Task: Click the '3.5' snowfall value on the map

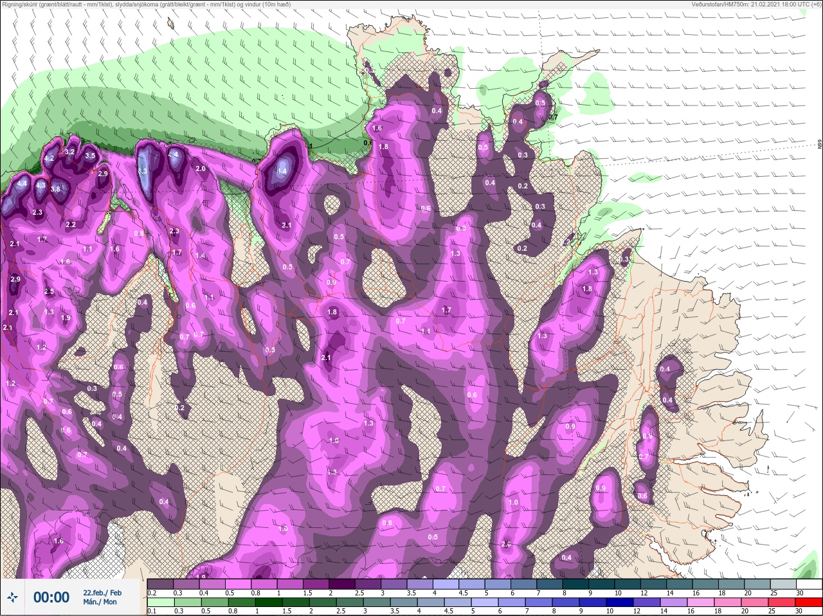Action: [x=90, y=156]
